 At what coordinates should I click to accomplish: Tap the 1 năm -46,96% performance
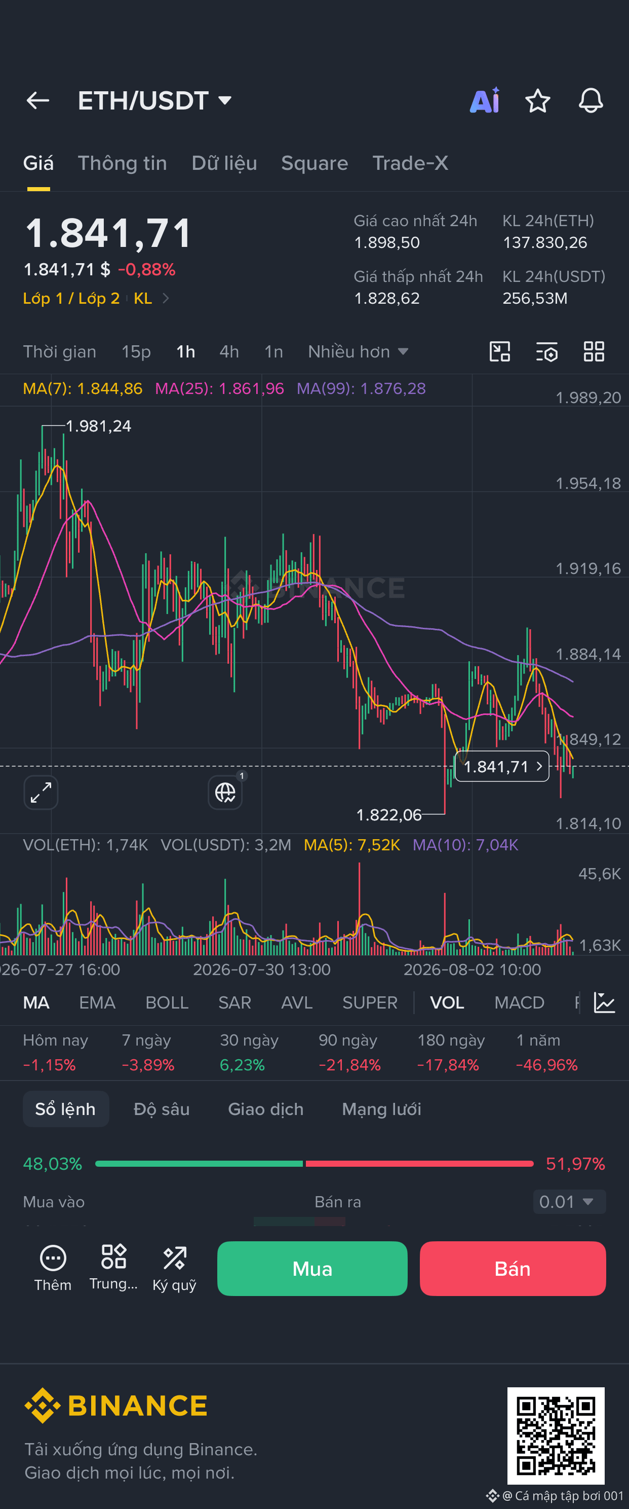[546, 1052]
